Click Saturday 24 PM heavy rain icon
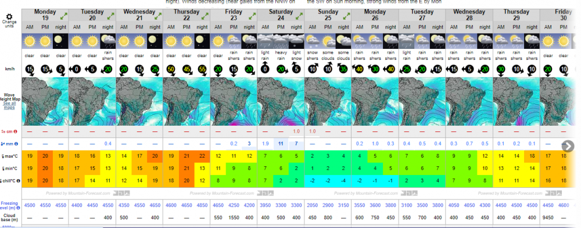The image size is (581, 228). (x=281, y=41)
